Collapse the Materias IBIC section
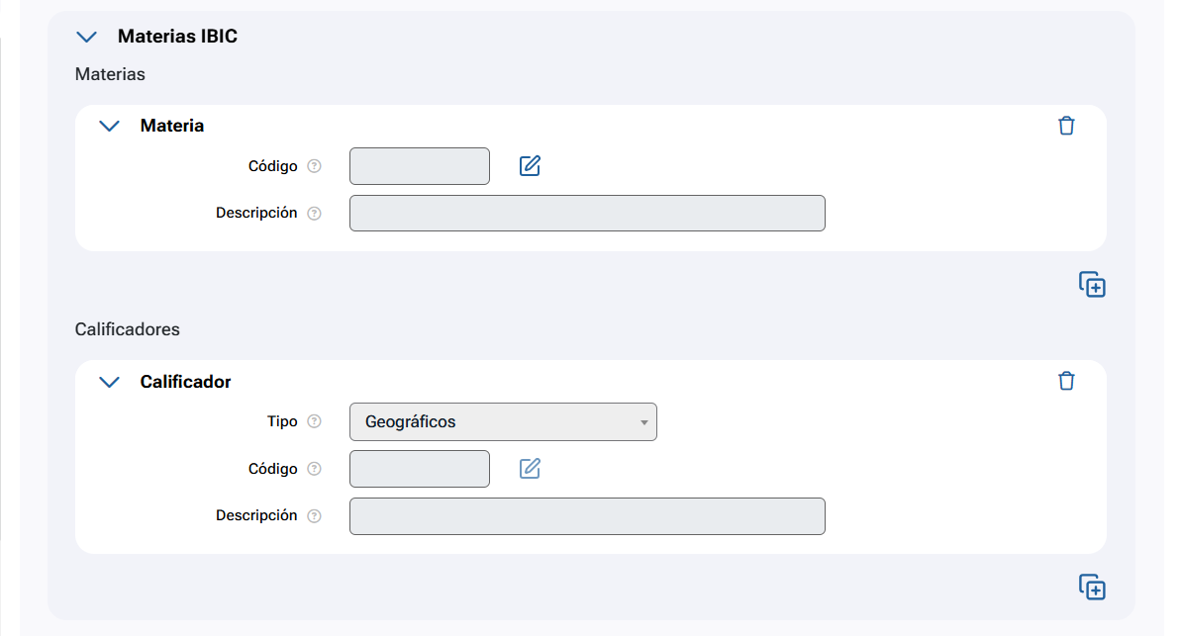 click(87, 37)
